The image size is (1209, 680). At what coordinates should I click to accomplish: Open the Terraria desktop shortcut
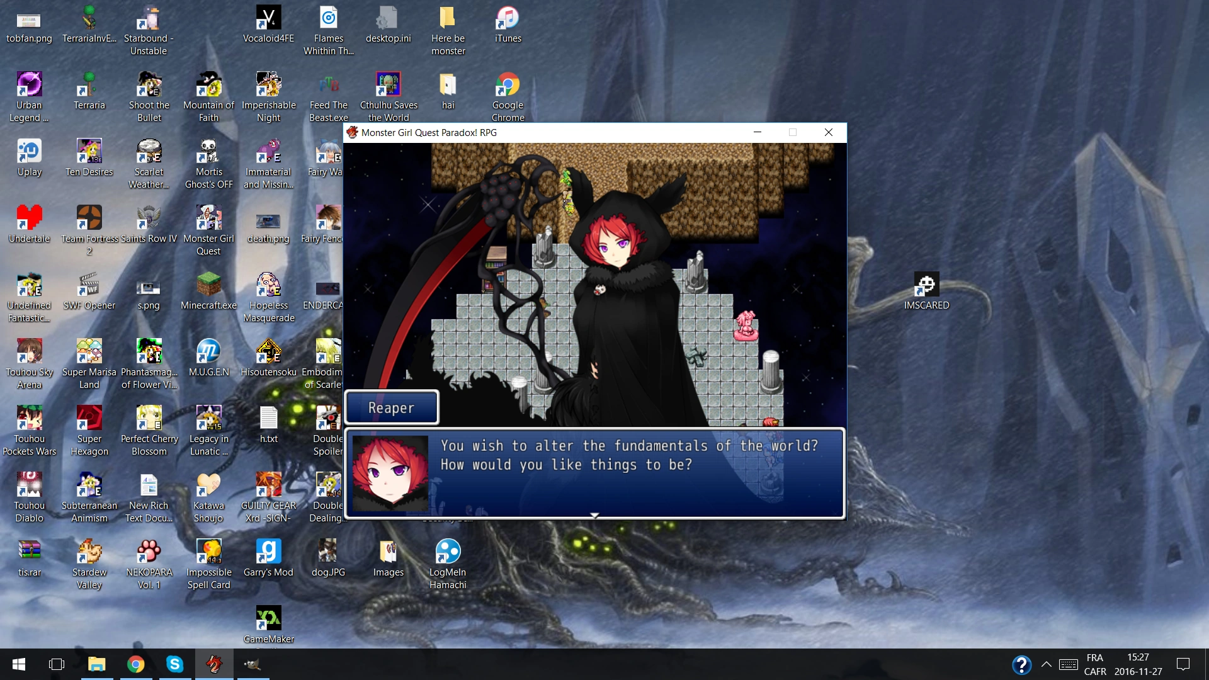89,85
